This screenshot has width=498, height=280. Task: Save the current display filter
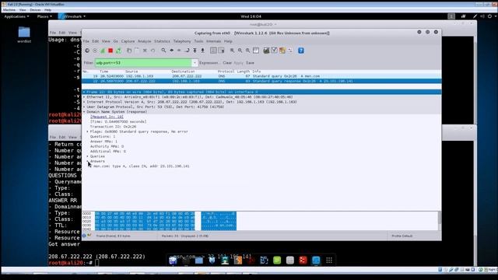click(x=250, y=63)
